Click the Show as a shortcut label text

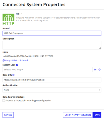click(x=28, y=100)
